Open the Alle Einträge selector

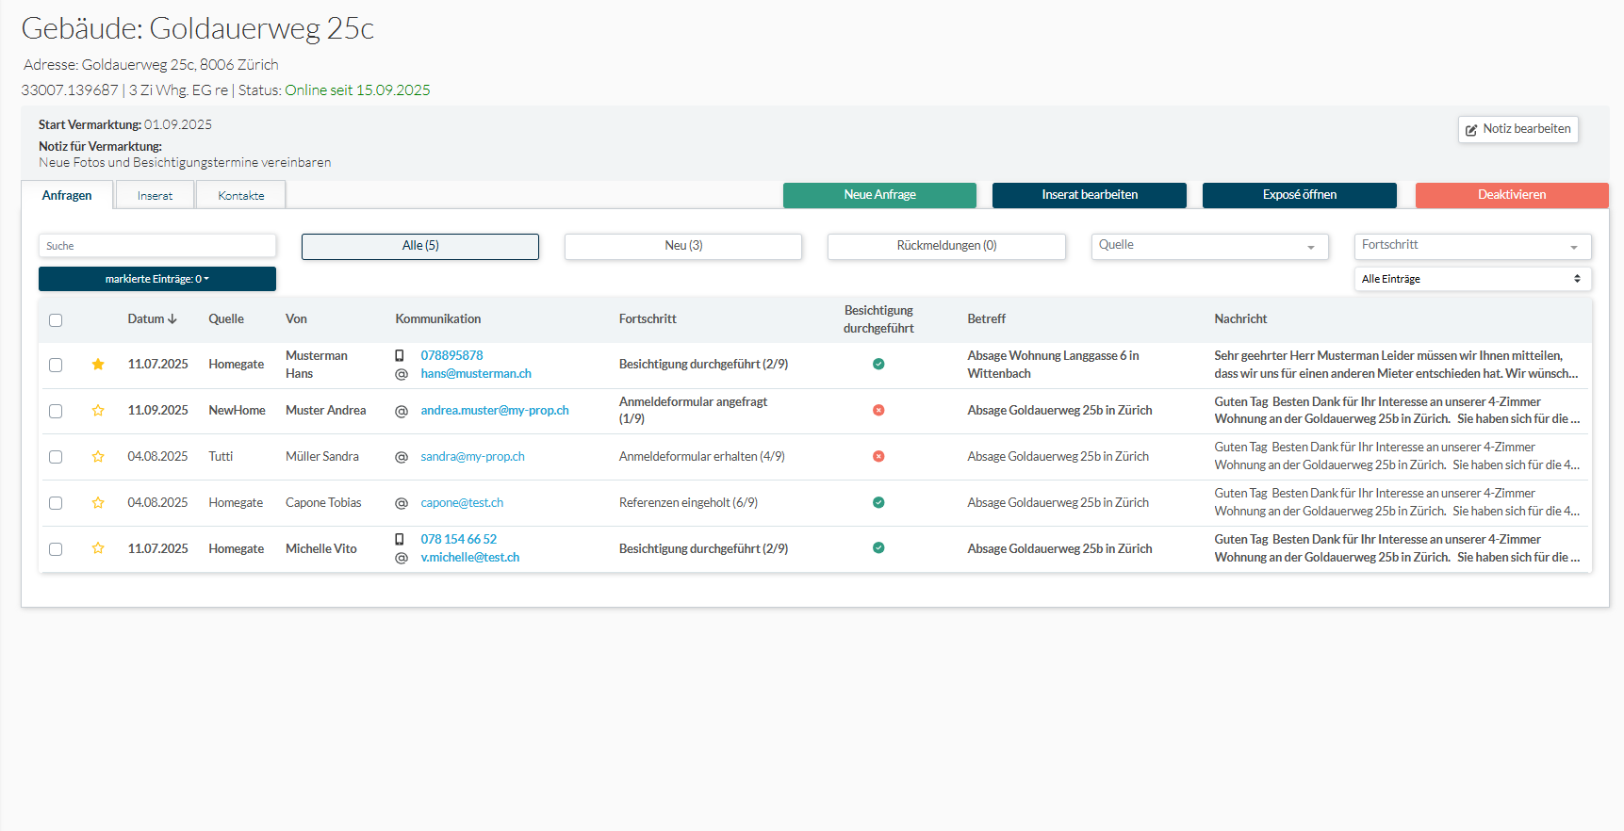coord(1472,279)
